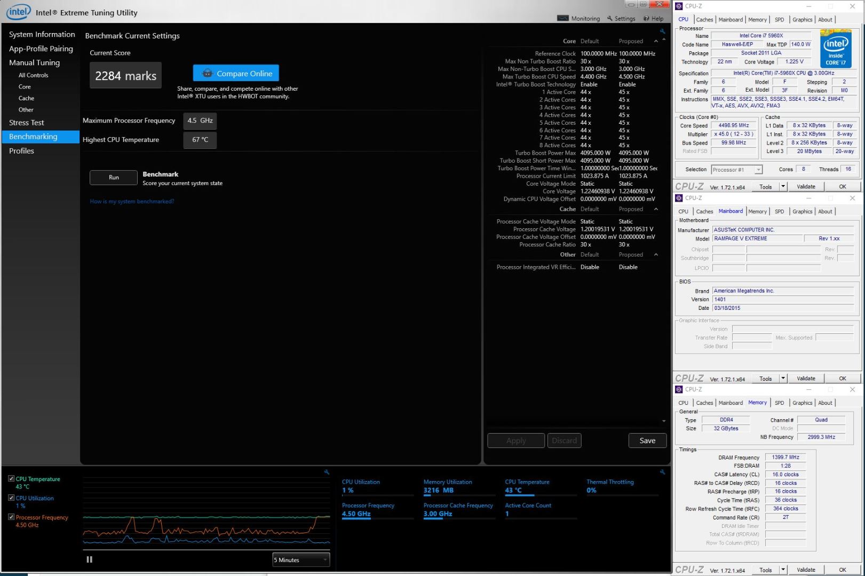
Task: Collapse the Core settings section
Action: (656, 41)
